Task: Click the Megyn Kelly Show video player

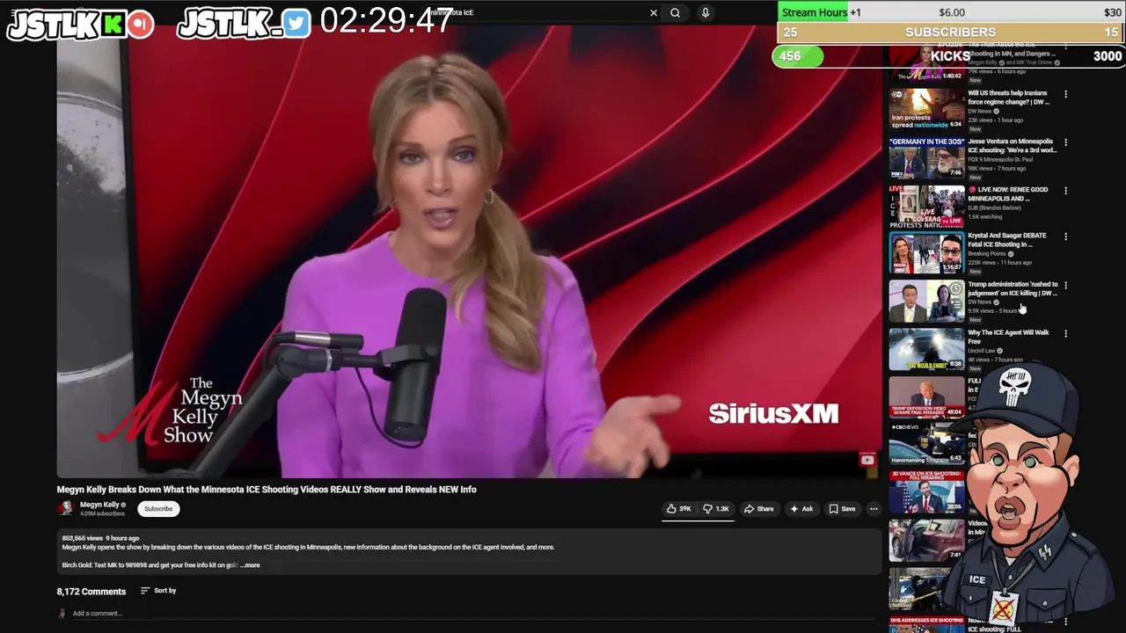Action: 469,251
